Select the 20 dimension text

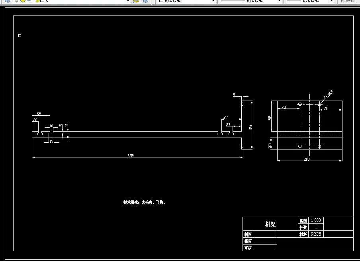click(35, 120)
